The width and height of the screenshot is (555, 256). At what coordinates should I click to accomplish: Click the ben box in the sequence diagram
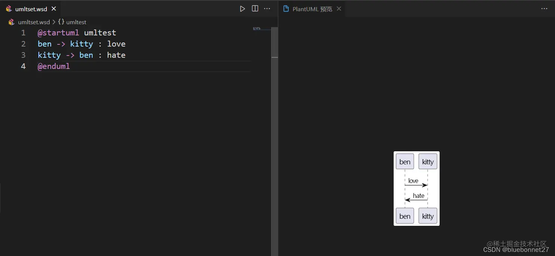(x=404, y=161)
